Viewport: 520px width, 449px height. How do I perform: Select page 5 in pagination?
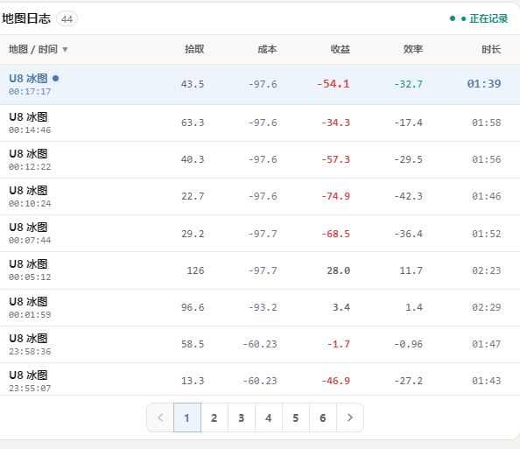click(296, 417)
